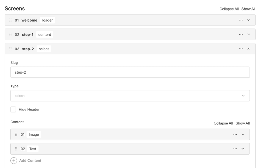Screen dimensions: 261x168
Task: Show all Content blocks
Action: coord(243,123)
